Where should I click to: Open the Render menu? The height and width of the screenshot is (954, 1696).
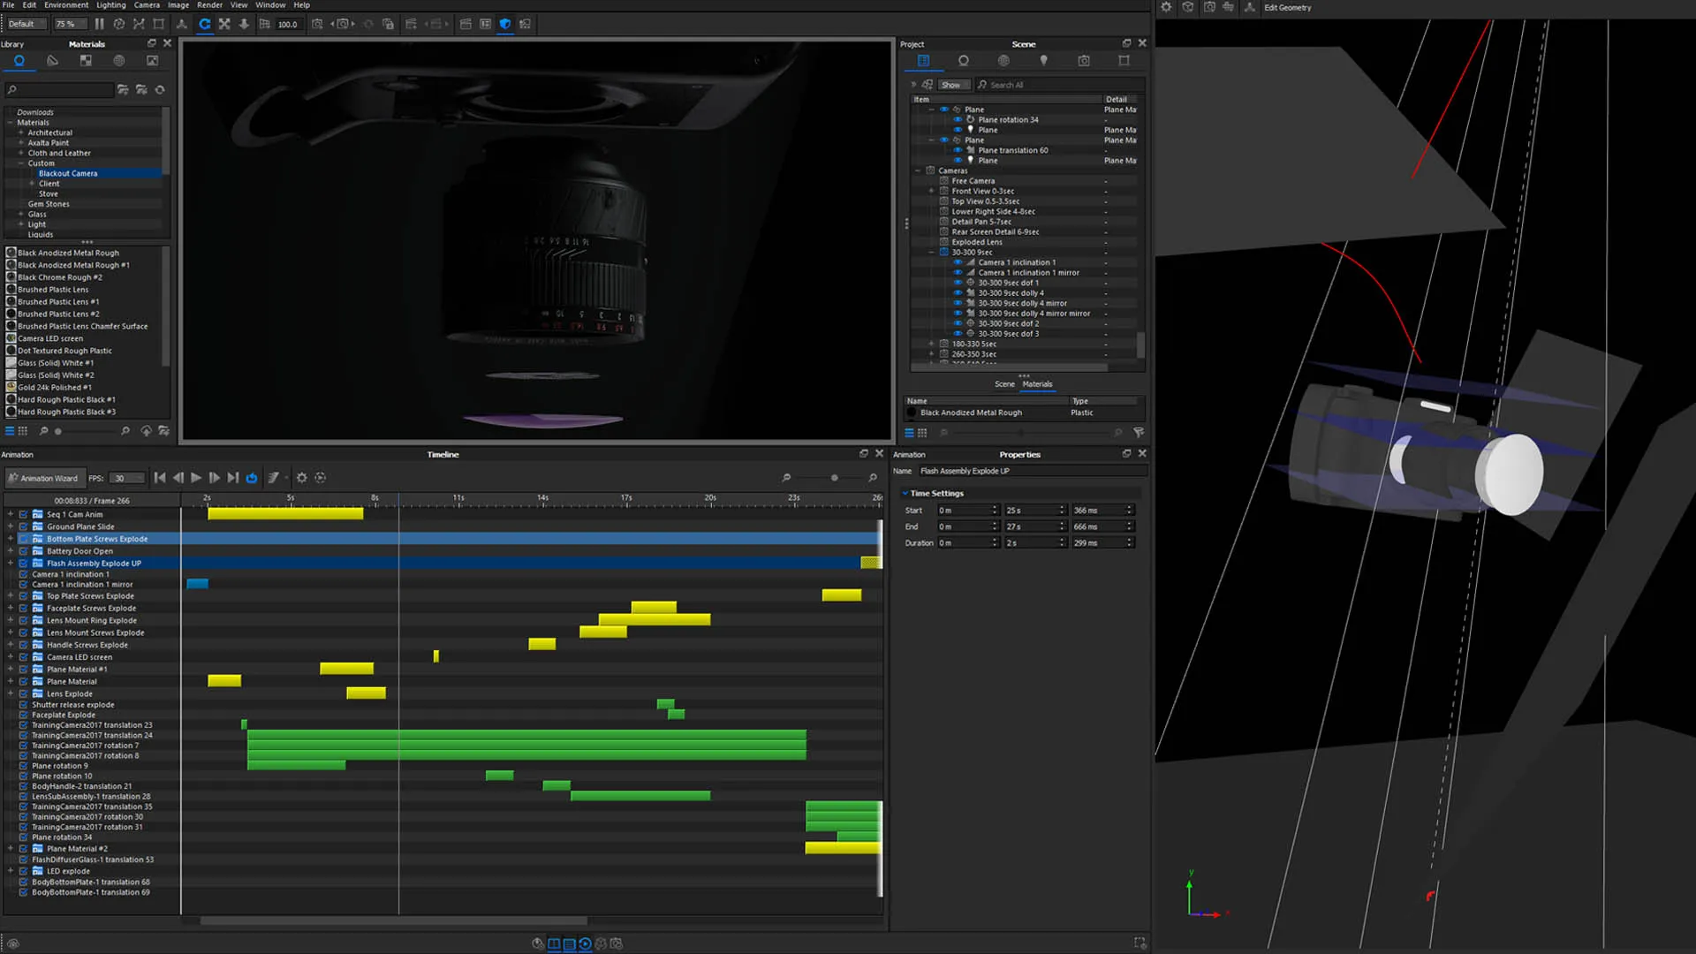209,5
